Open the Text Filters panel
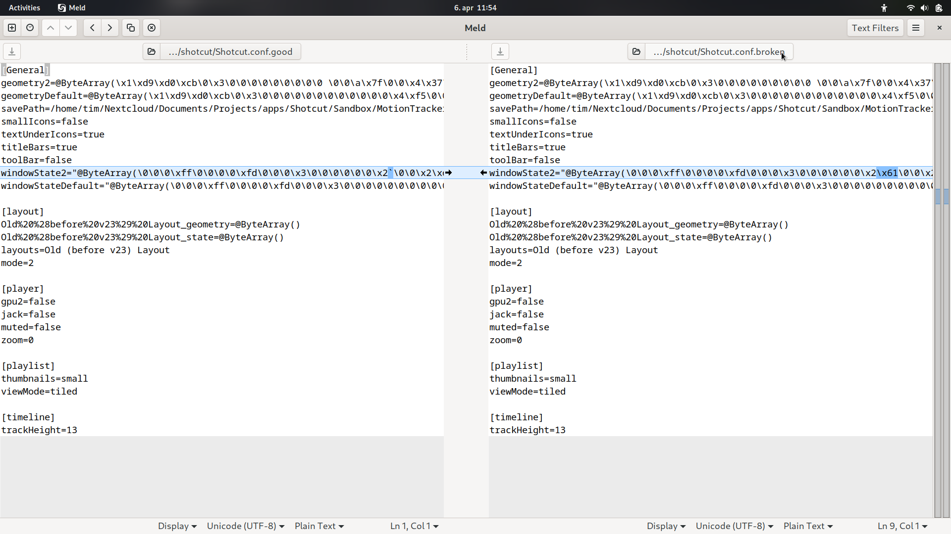Image resolution: width=951 pixels, height=534 pixels. pos(875,28)
